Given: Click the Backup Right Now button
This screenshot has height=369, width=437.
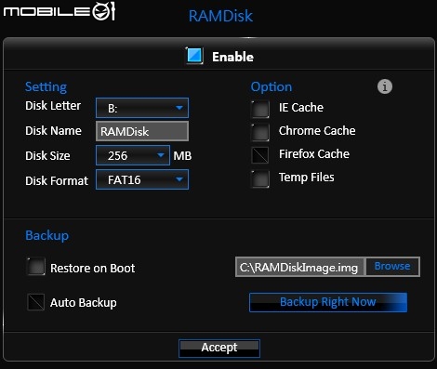Looking at the screenshot, I should [x=328, y=302].
